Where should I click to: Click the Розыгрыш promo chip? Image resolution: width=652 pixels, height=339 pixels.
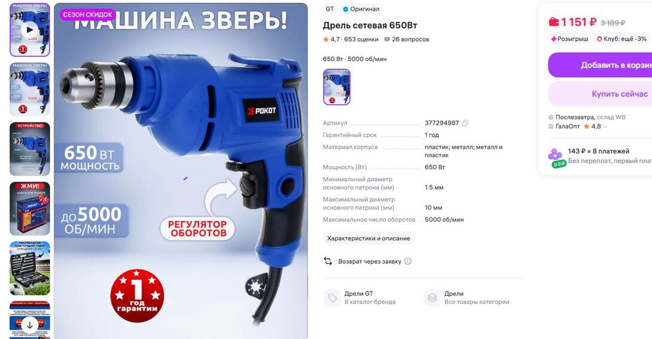(x=569, y=39)
